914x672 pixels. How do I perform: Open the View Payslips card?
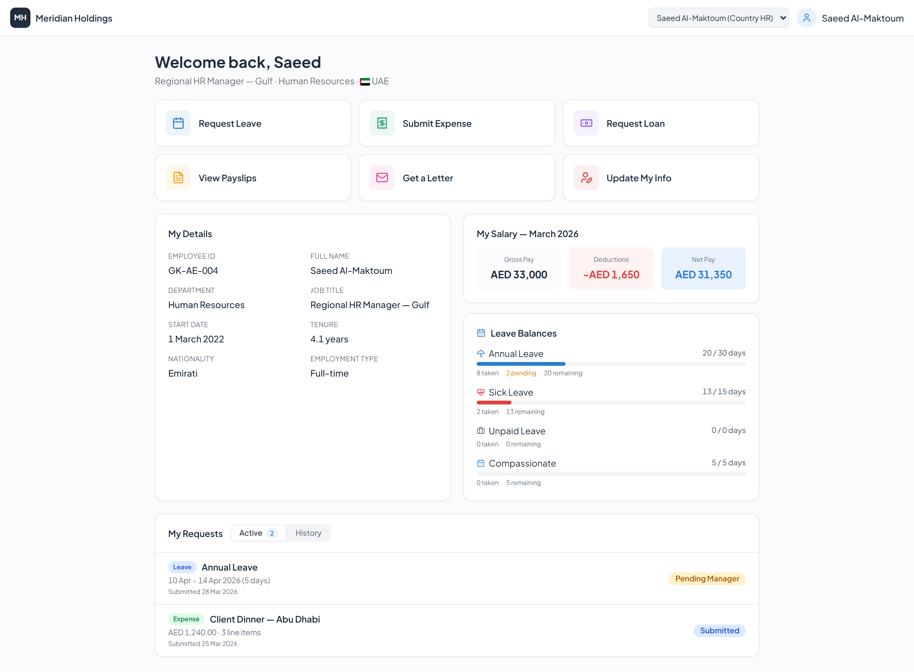click(253, 178)
